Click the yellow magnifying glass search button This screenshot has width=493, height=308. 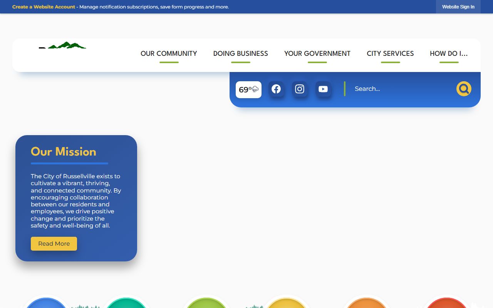pyautogui.click(x=464, y=89)
